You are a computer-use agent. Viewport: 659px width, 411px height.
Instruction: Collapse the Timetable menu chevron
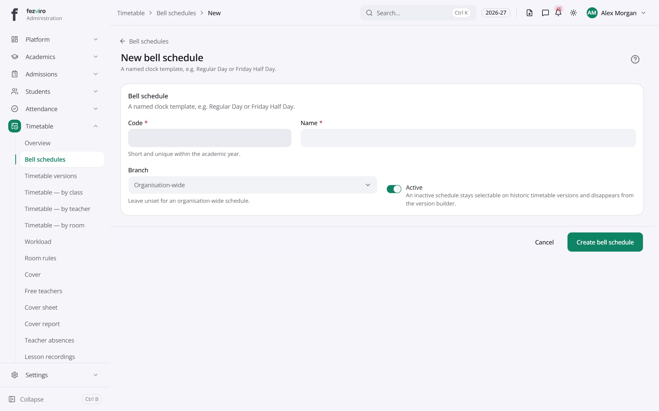coord(95,126)
